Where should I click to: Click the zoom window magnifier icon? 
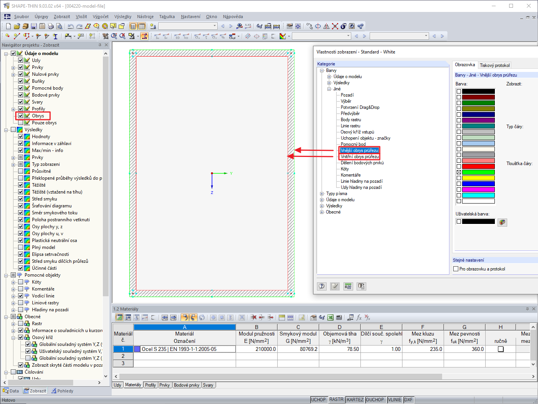point(114,36)
